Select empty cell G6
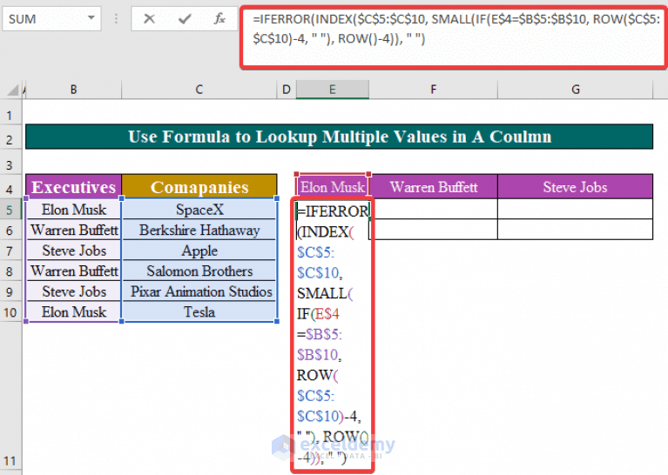 coord(575,230)
